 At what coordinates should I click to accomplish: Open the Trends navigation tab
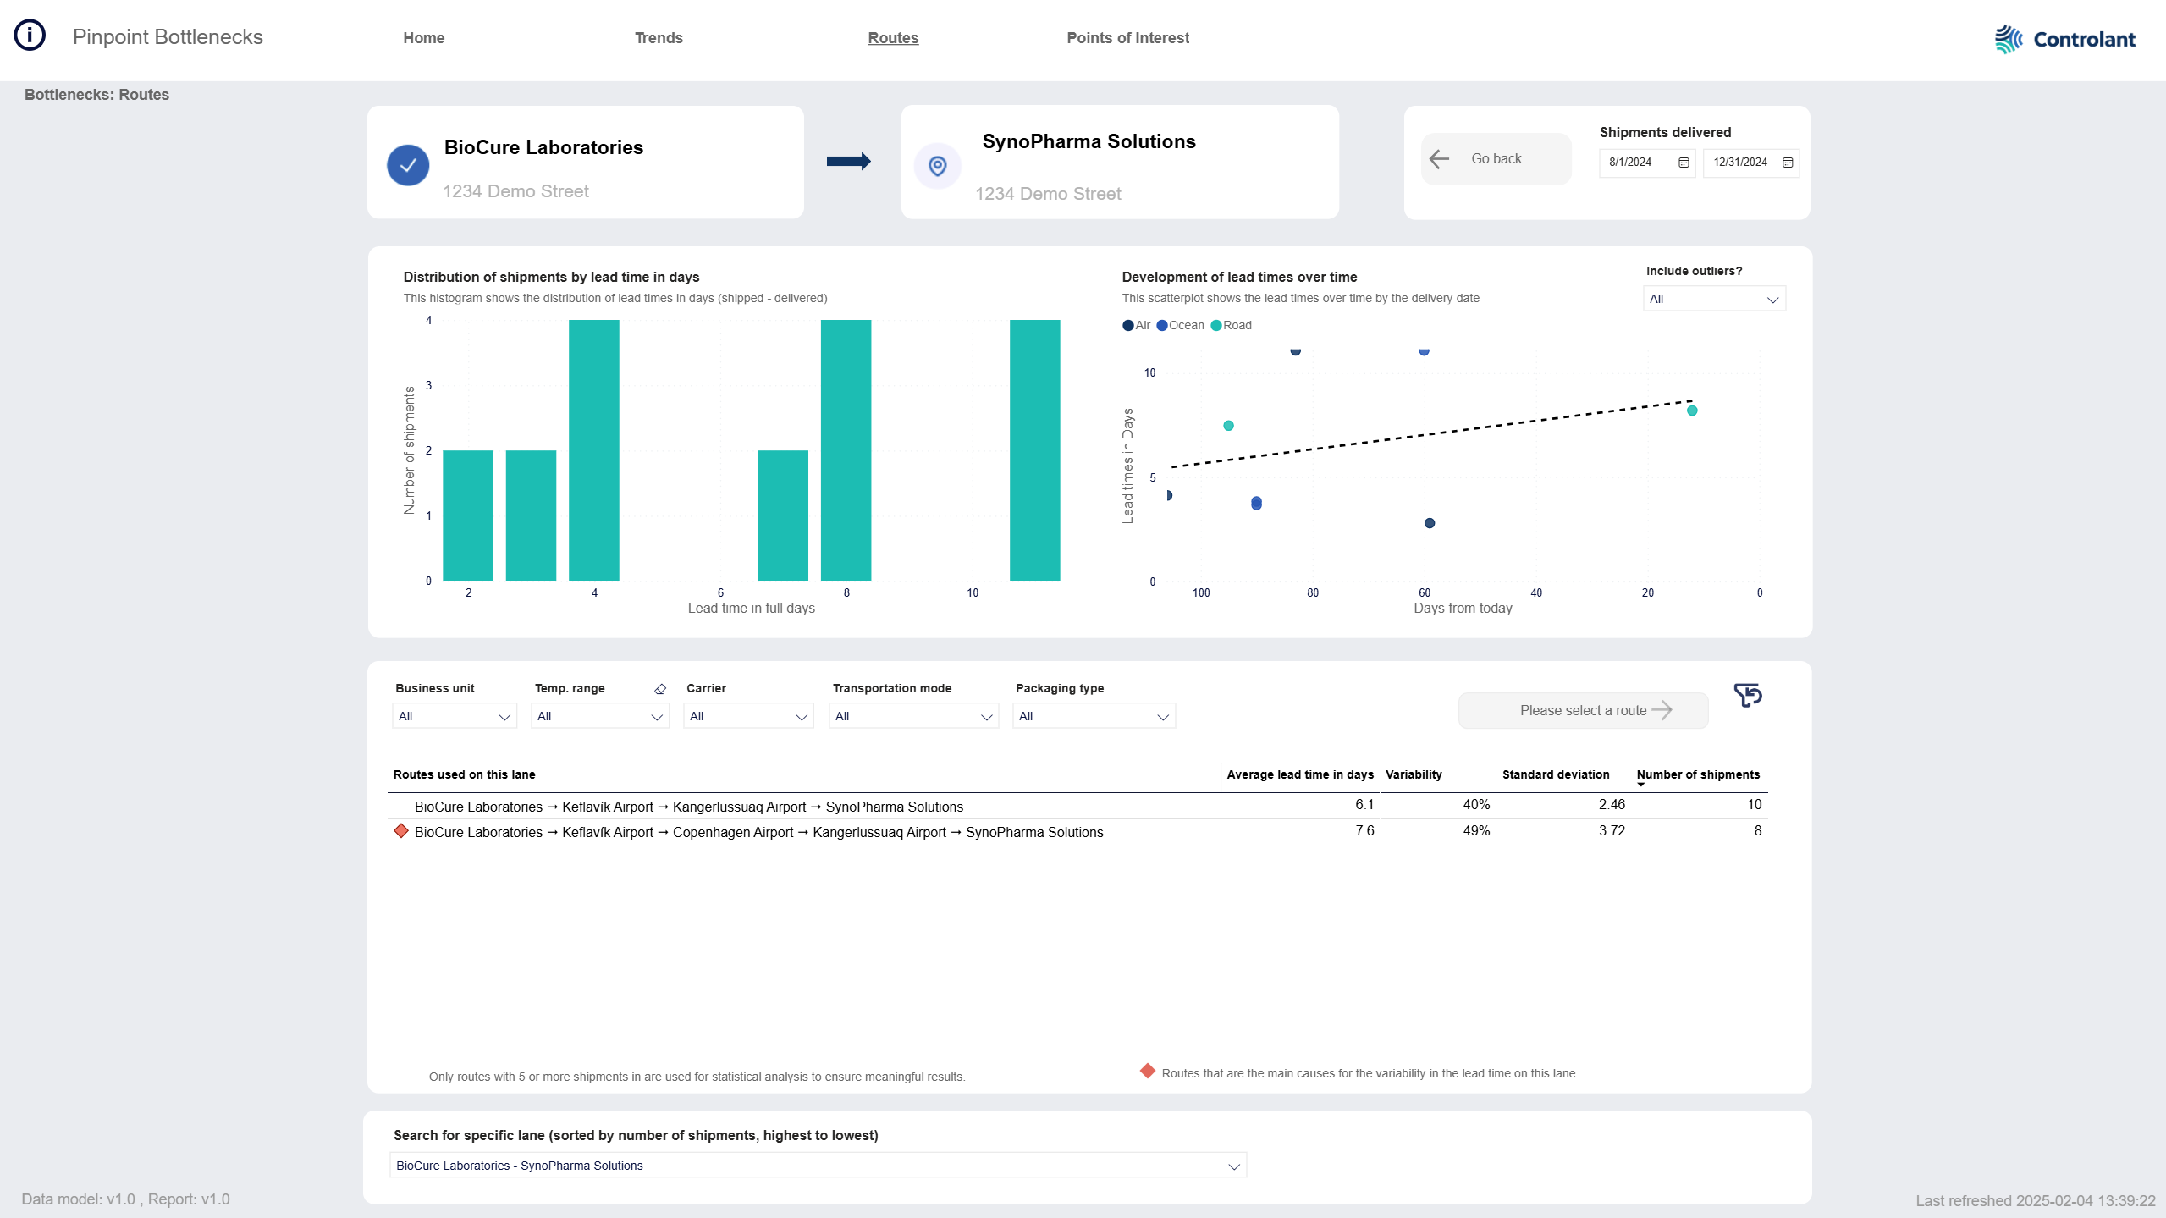coord(658,37)
